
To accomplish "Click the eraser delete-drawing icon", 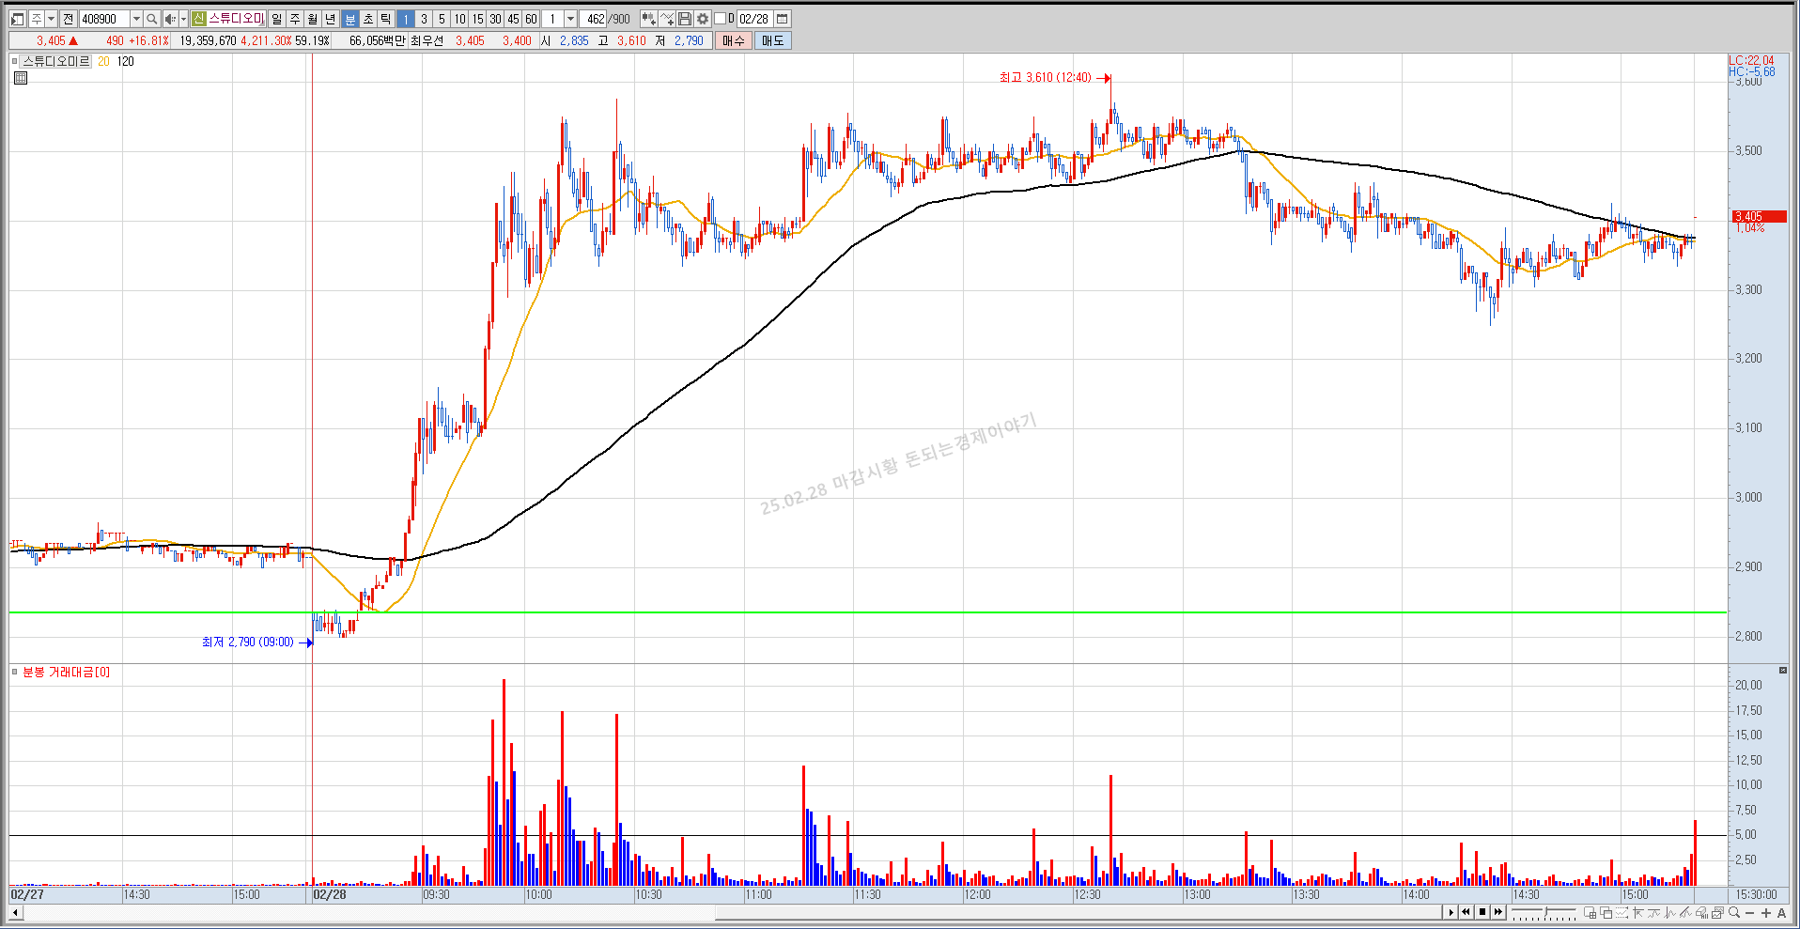I will coord(1701,912).
